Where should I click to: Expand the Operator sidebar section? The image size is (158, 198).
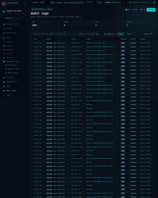14,46
